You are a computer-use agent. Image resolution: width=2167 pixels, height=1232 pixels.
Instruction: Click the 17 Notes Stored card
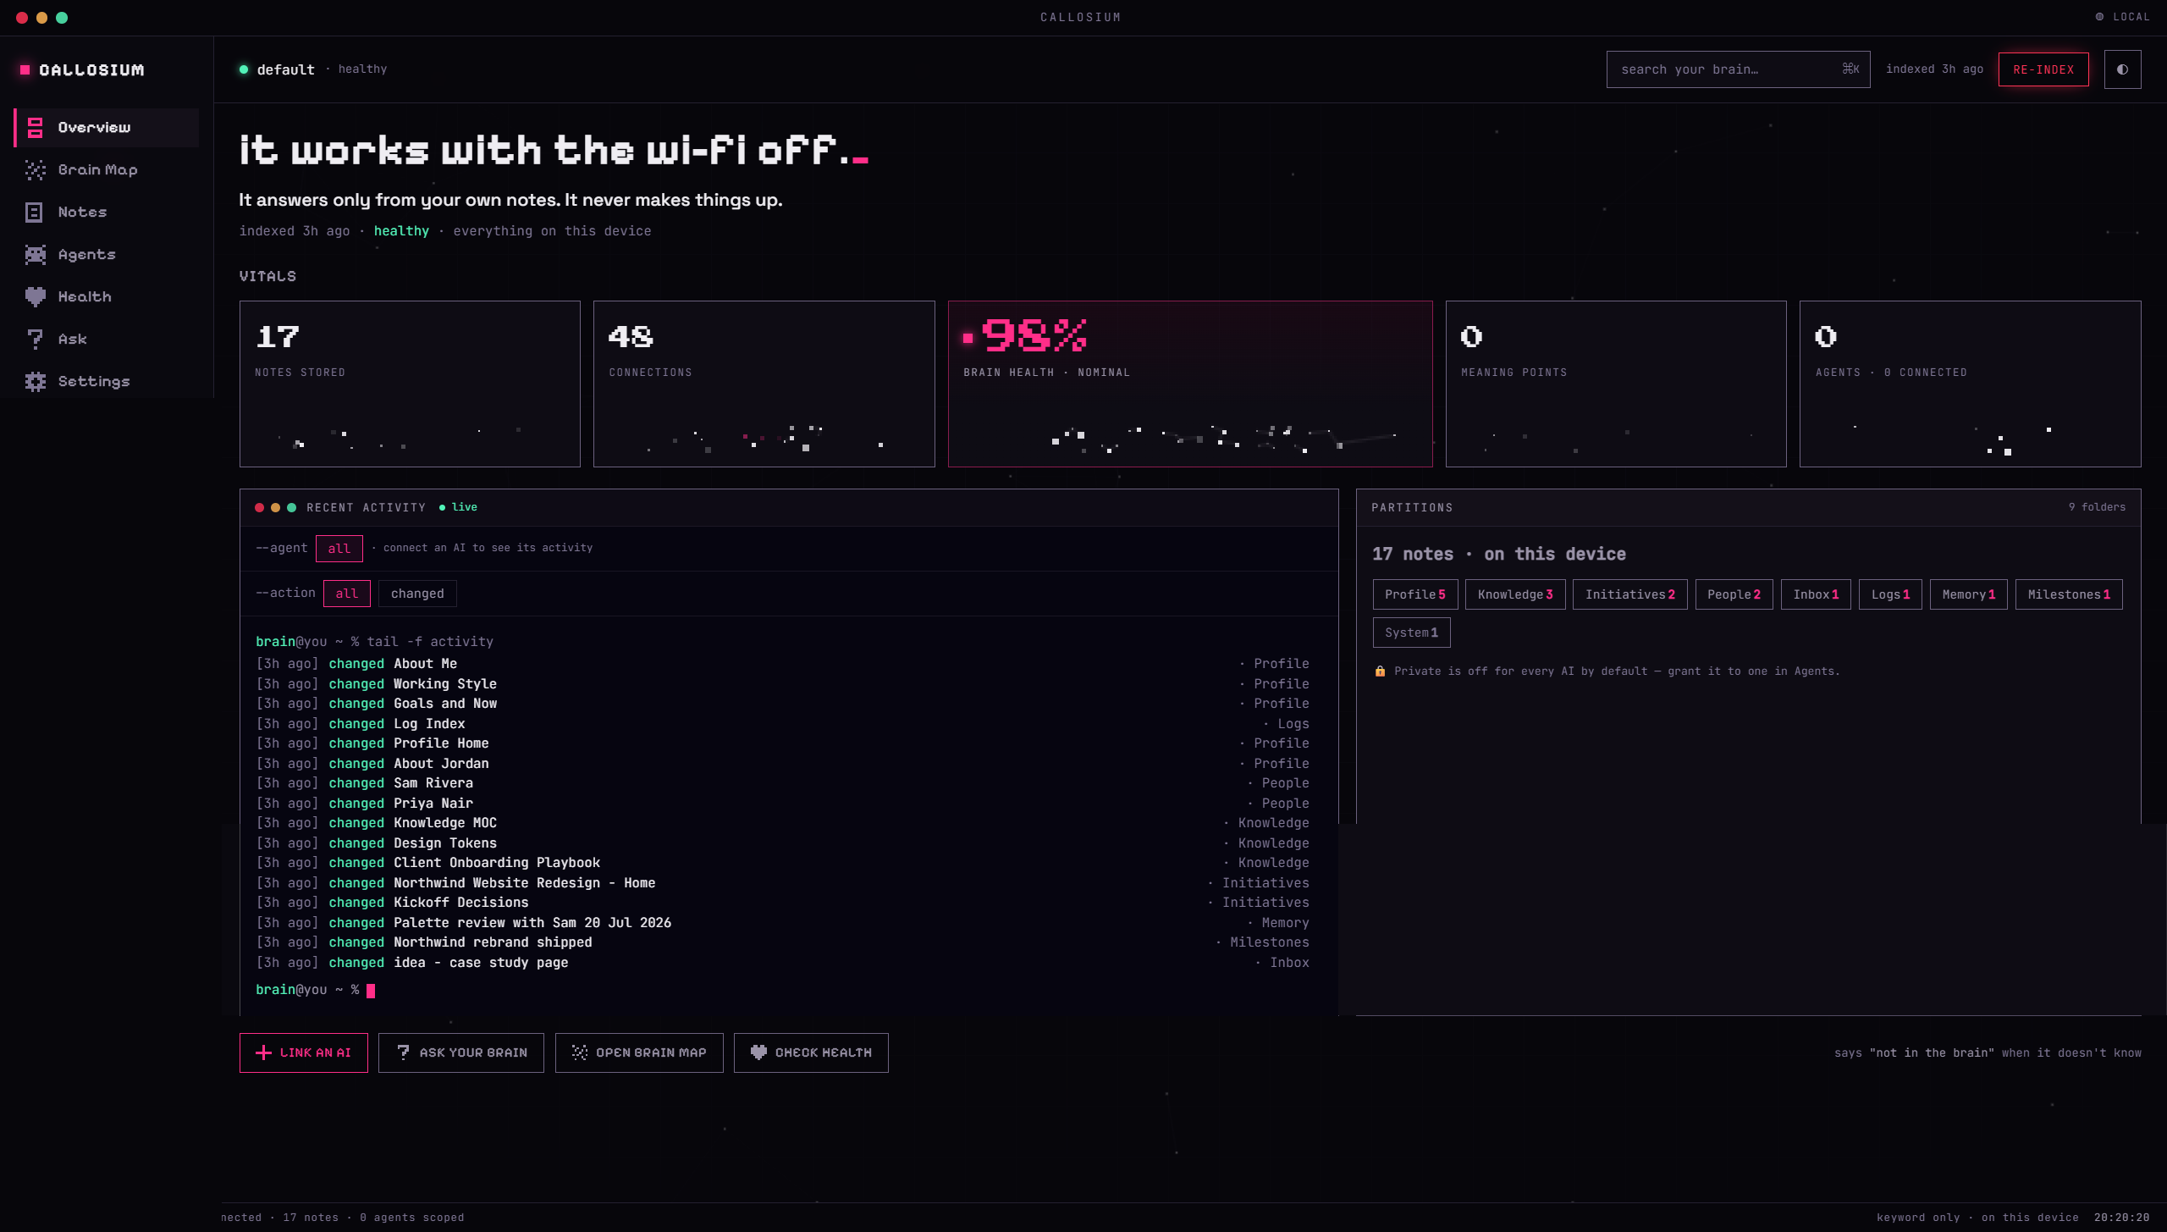click(410, 384)
